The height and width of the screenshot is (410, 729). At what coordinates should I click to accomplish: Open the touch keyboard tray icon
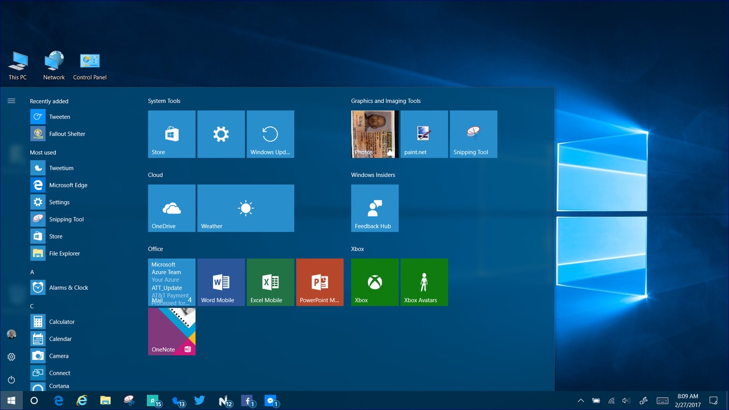pos(662,401)
